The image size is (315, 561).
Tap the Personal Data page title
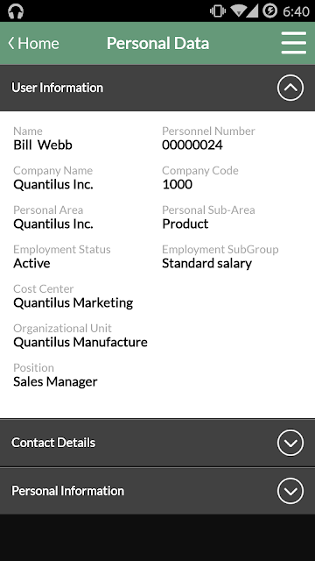[157, 43]
